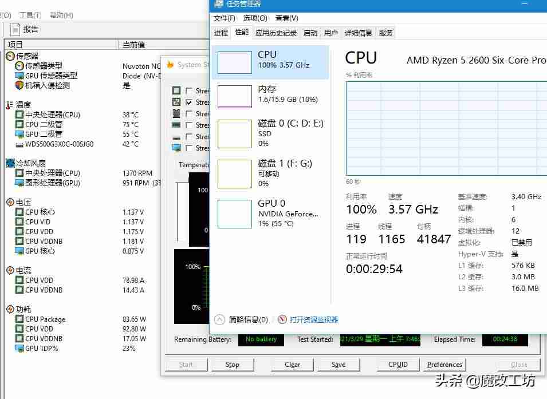Click the Stress FPU icon
Image resolution: width=547 pixels, height=399 pixels.
(x=176, y=102)
